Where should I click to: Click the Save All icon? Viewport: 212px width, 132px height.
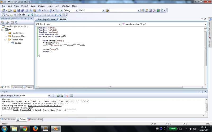point(22,10)
